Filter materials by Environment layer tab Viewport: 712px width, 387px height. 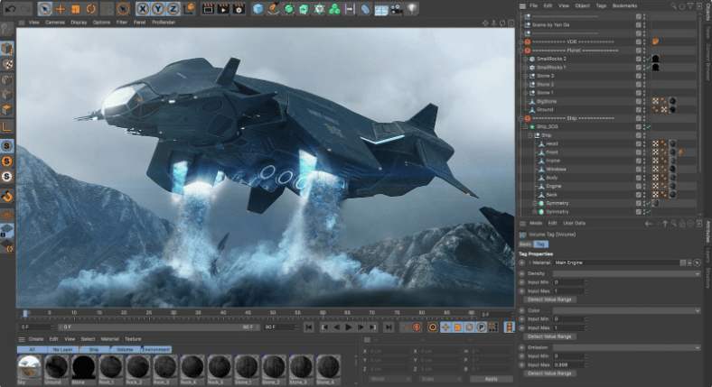pyautogui.click(x=155, y=350)
